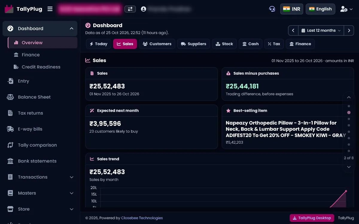The width and height of the screenshot is (359, 224).
Task: Select Overview in the sidebar
Action: [x=42, y=43]
